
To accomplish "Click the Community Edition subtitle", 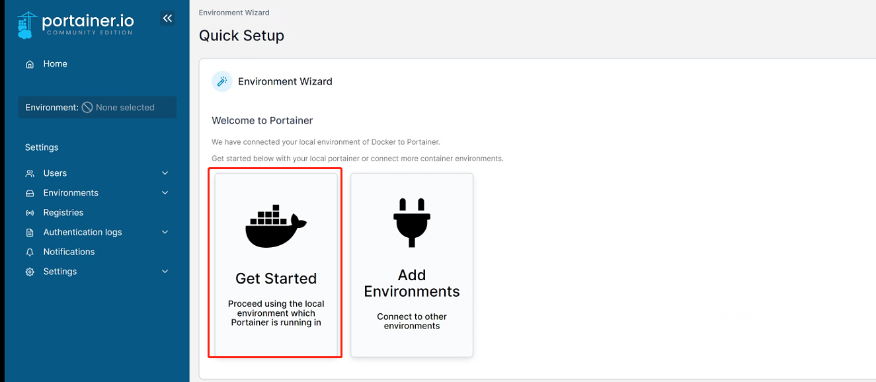I will [89, 33].
